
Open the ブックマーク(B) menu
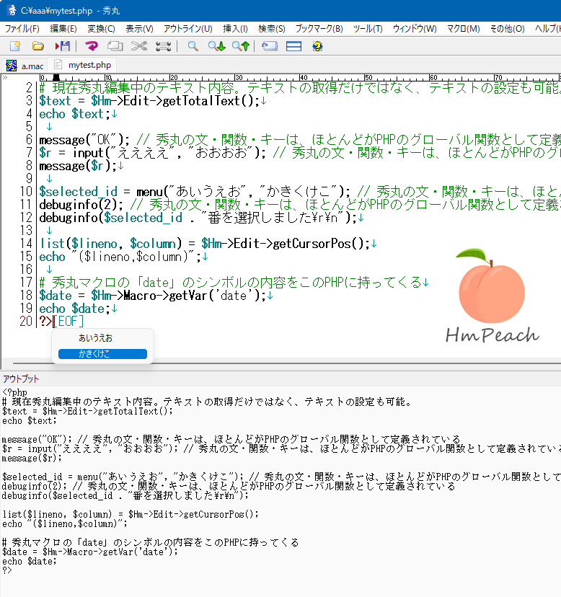[x=319, y=29]
